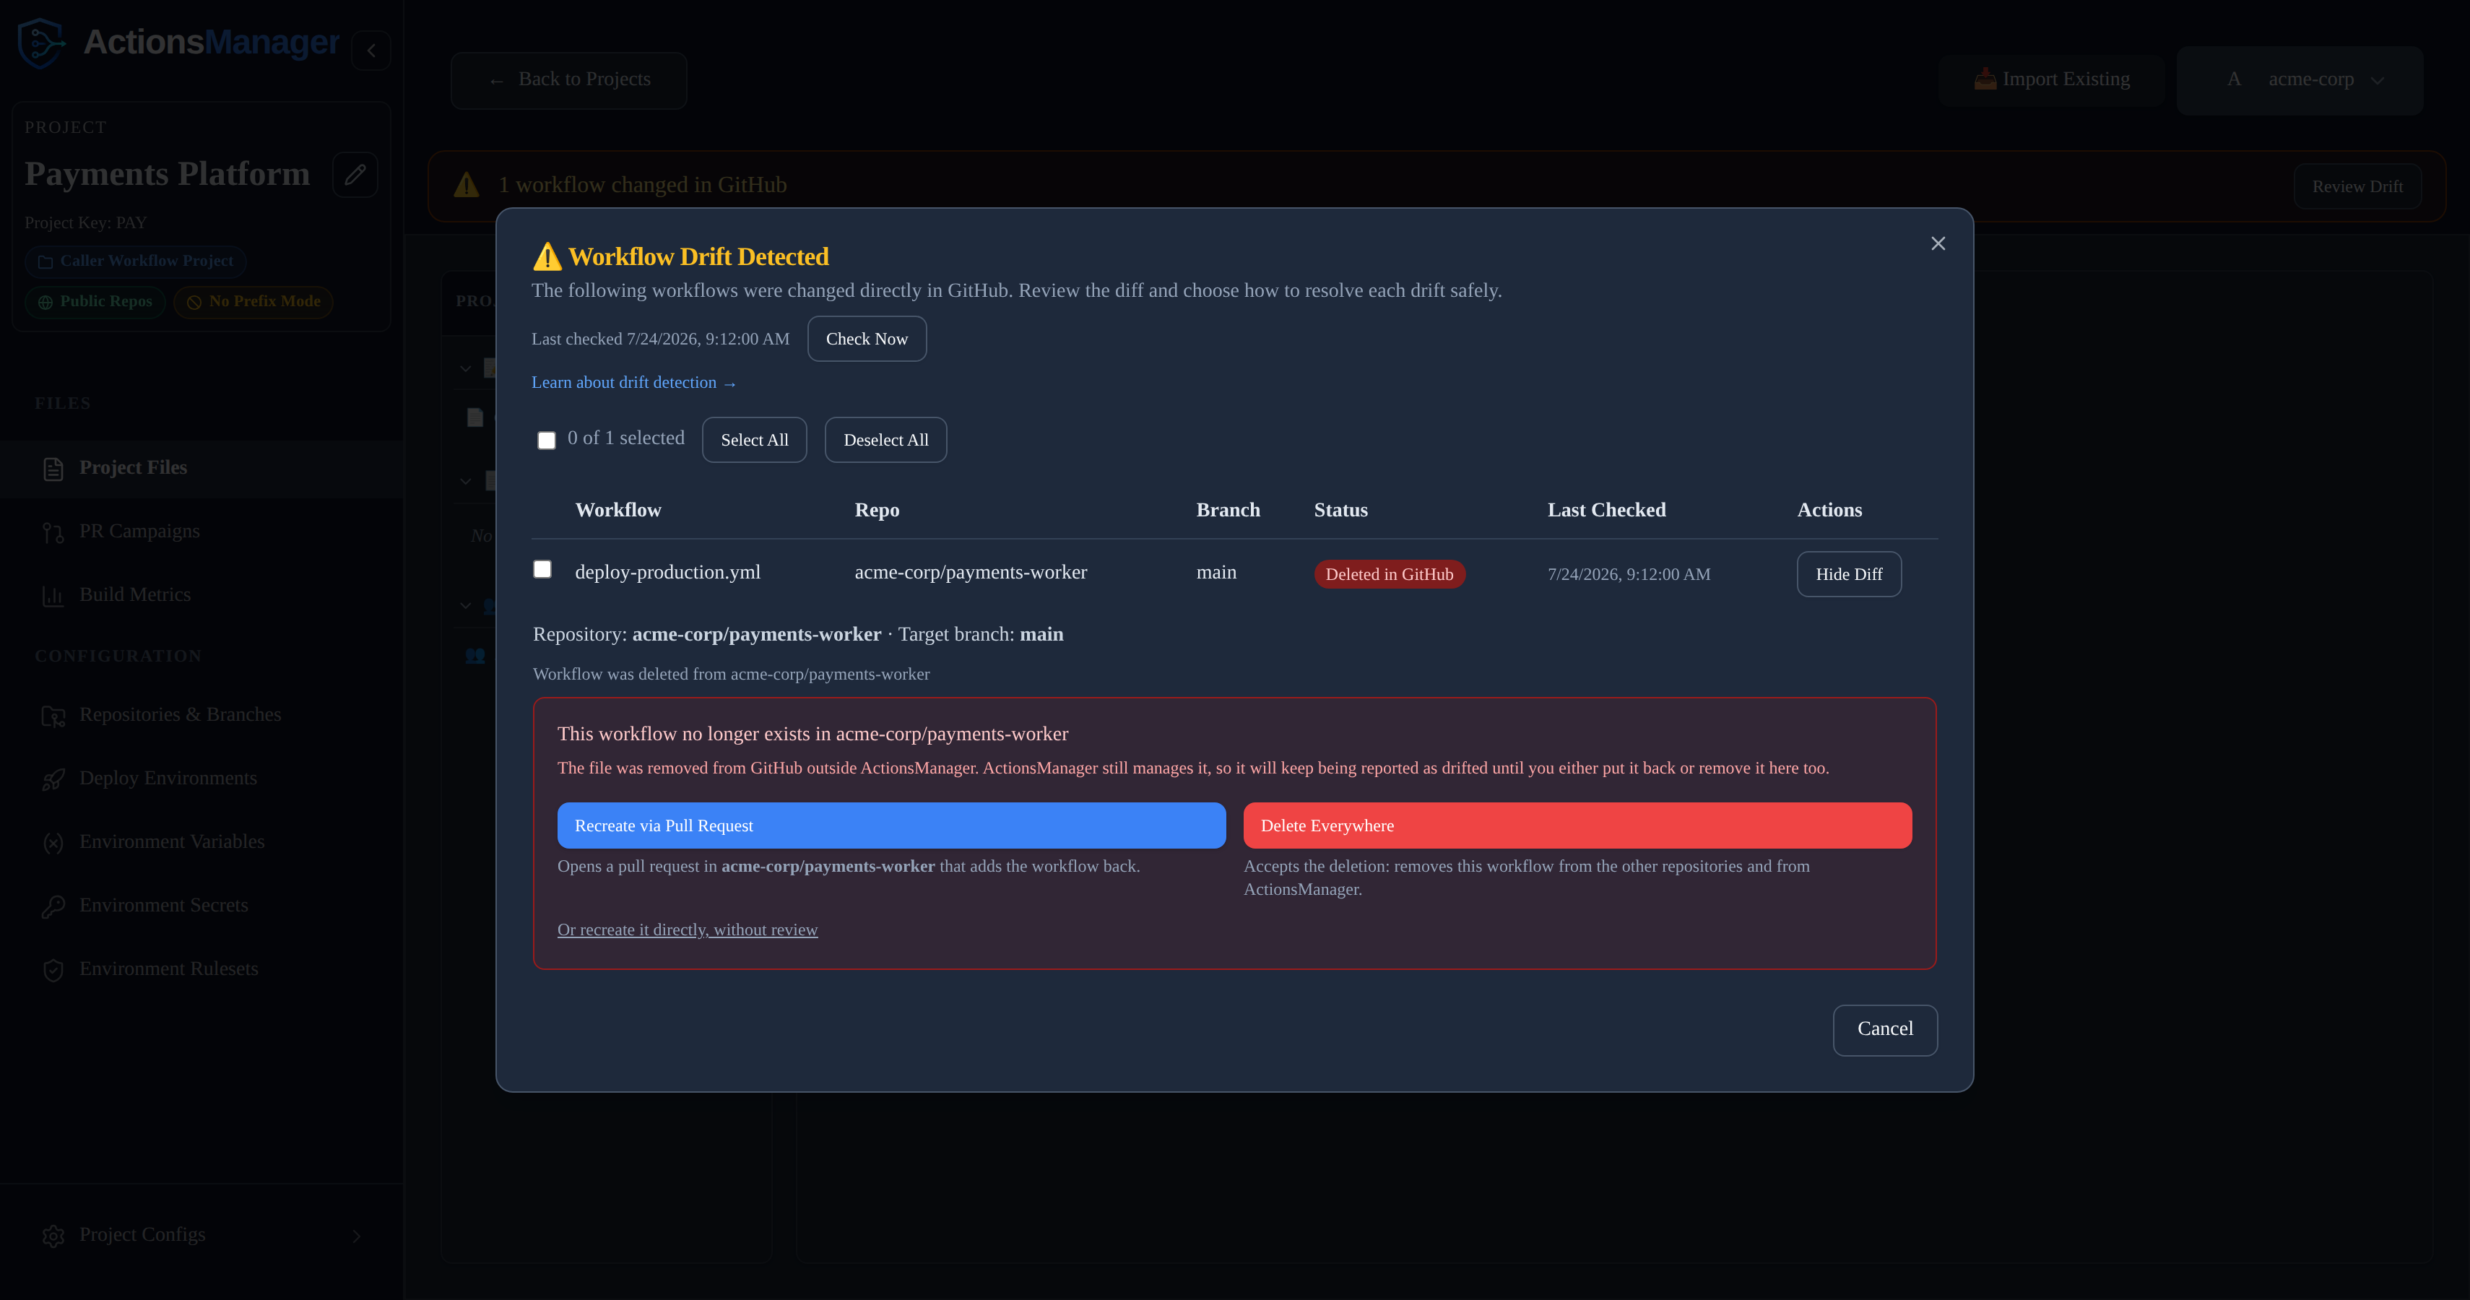Click the Public Repos globe icon
2470x1300 pixels.
tap(45, 302)
